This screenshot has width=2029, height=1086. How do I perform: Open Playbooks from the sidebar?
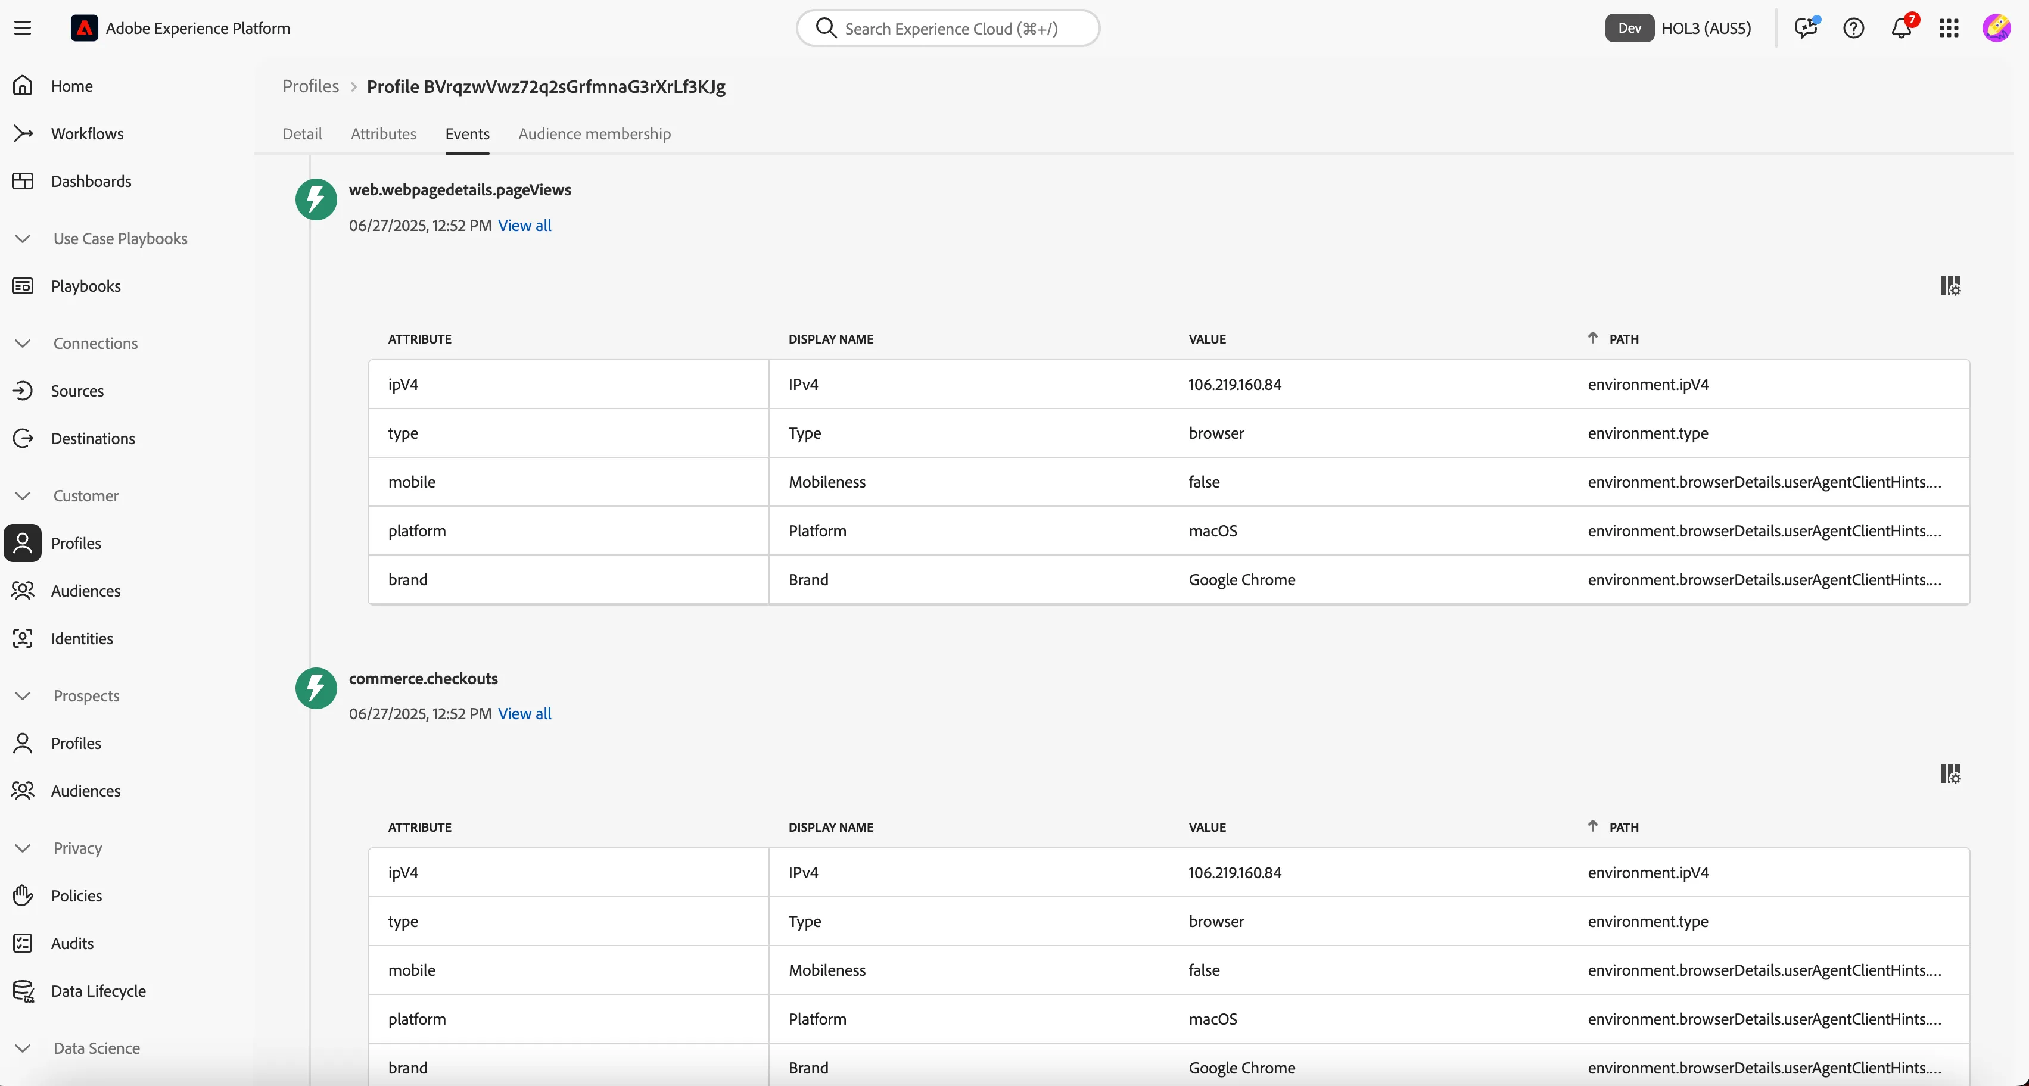(85, 286)
